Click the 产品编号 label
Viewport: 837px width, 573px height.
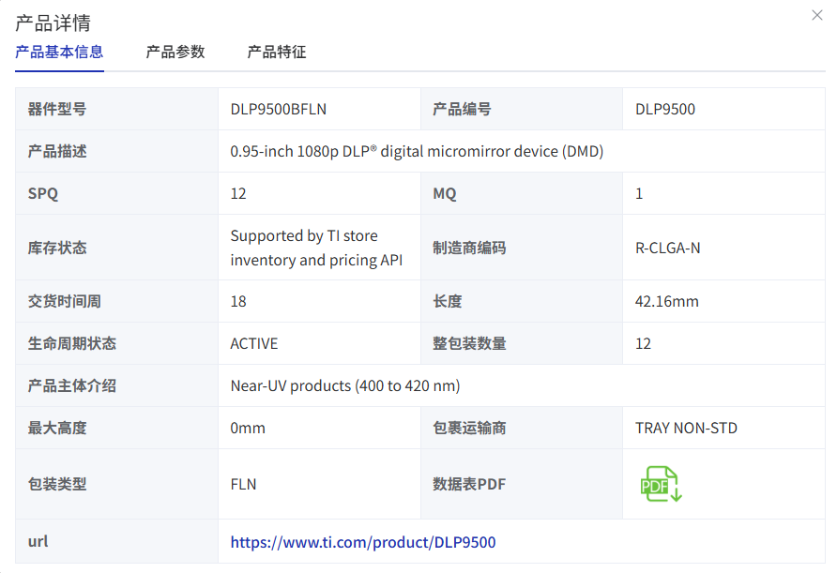pos(463,110)
